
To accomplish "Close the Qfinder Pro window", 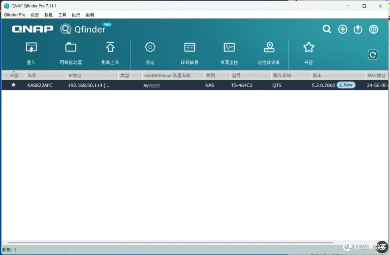I will (x=380, y=6).
